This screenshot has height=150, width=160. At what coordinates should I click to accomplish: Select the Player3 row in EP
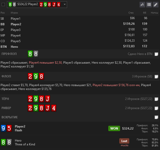pyautogui.click(x=80, y=30)
